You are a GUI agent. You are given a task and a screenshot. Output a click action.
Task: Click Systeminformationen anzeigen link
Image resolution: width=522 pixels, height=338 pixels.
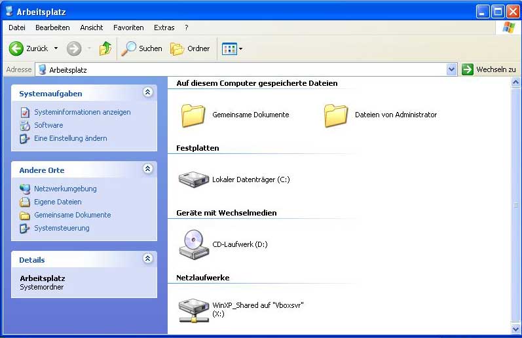83,112
